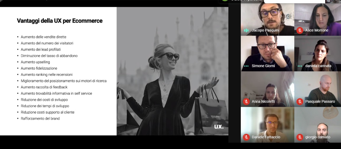This screenshot has width=341, height=149.
Task: Select Alice Morrone's video tile
Action: click(x=318, y=19)
